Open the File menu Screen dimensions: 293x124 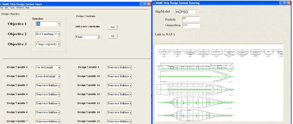[x=1, y=8]
